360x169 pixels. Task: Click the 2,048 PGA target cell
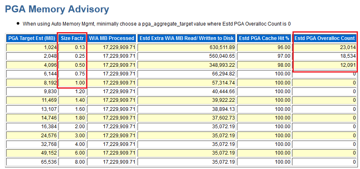point(32,56)
